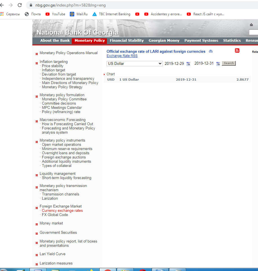The width and height of the screenshot is (258, 271).
Task: Open the Monetary Policy menu tab
Action: pyautogui.click(x=89, y=41)
